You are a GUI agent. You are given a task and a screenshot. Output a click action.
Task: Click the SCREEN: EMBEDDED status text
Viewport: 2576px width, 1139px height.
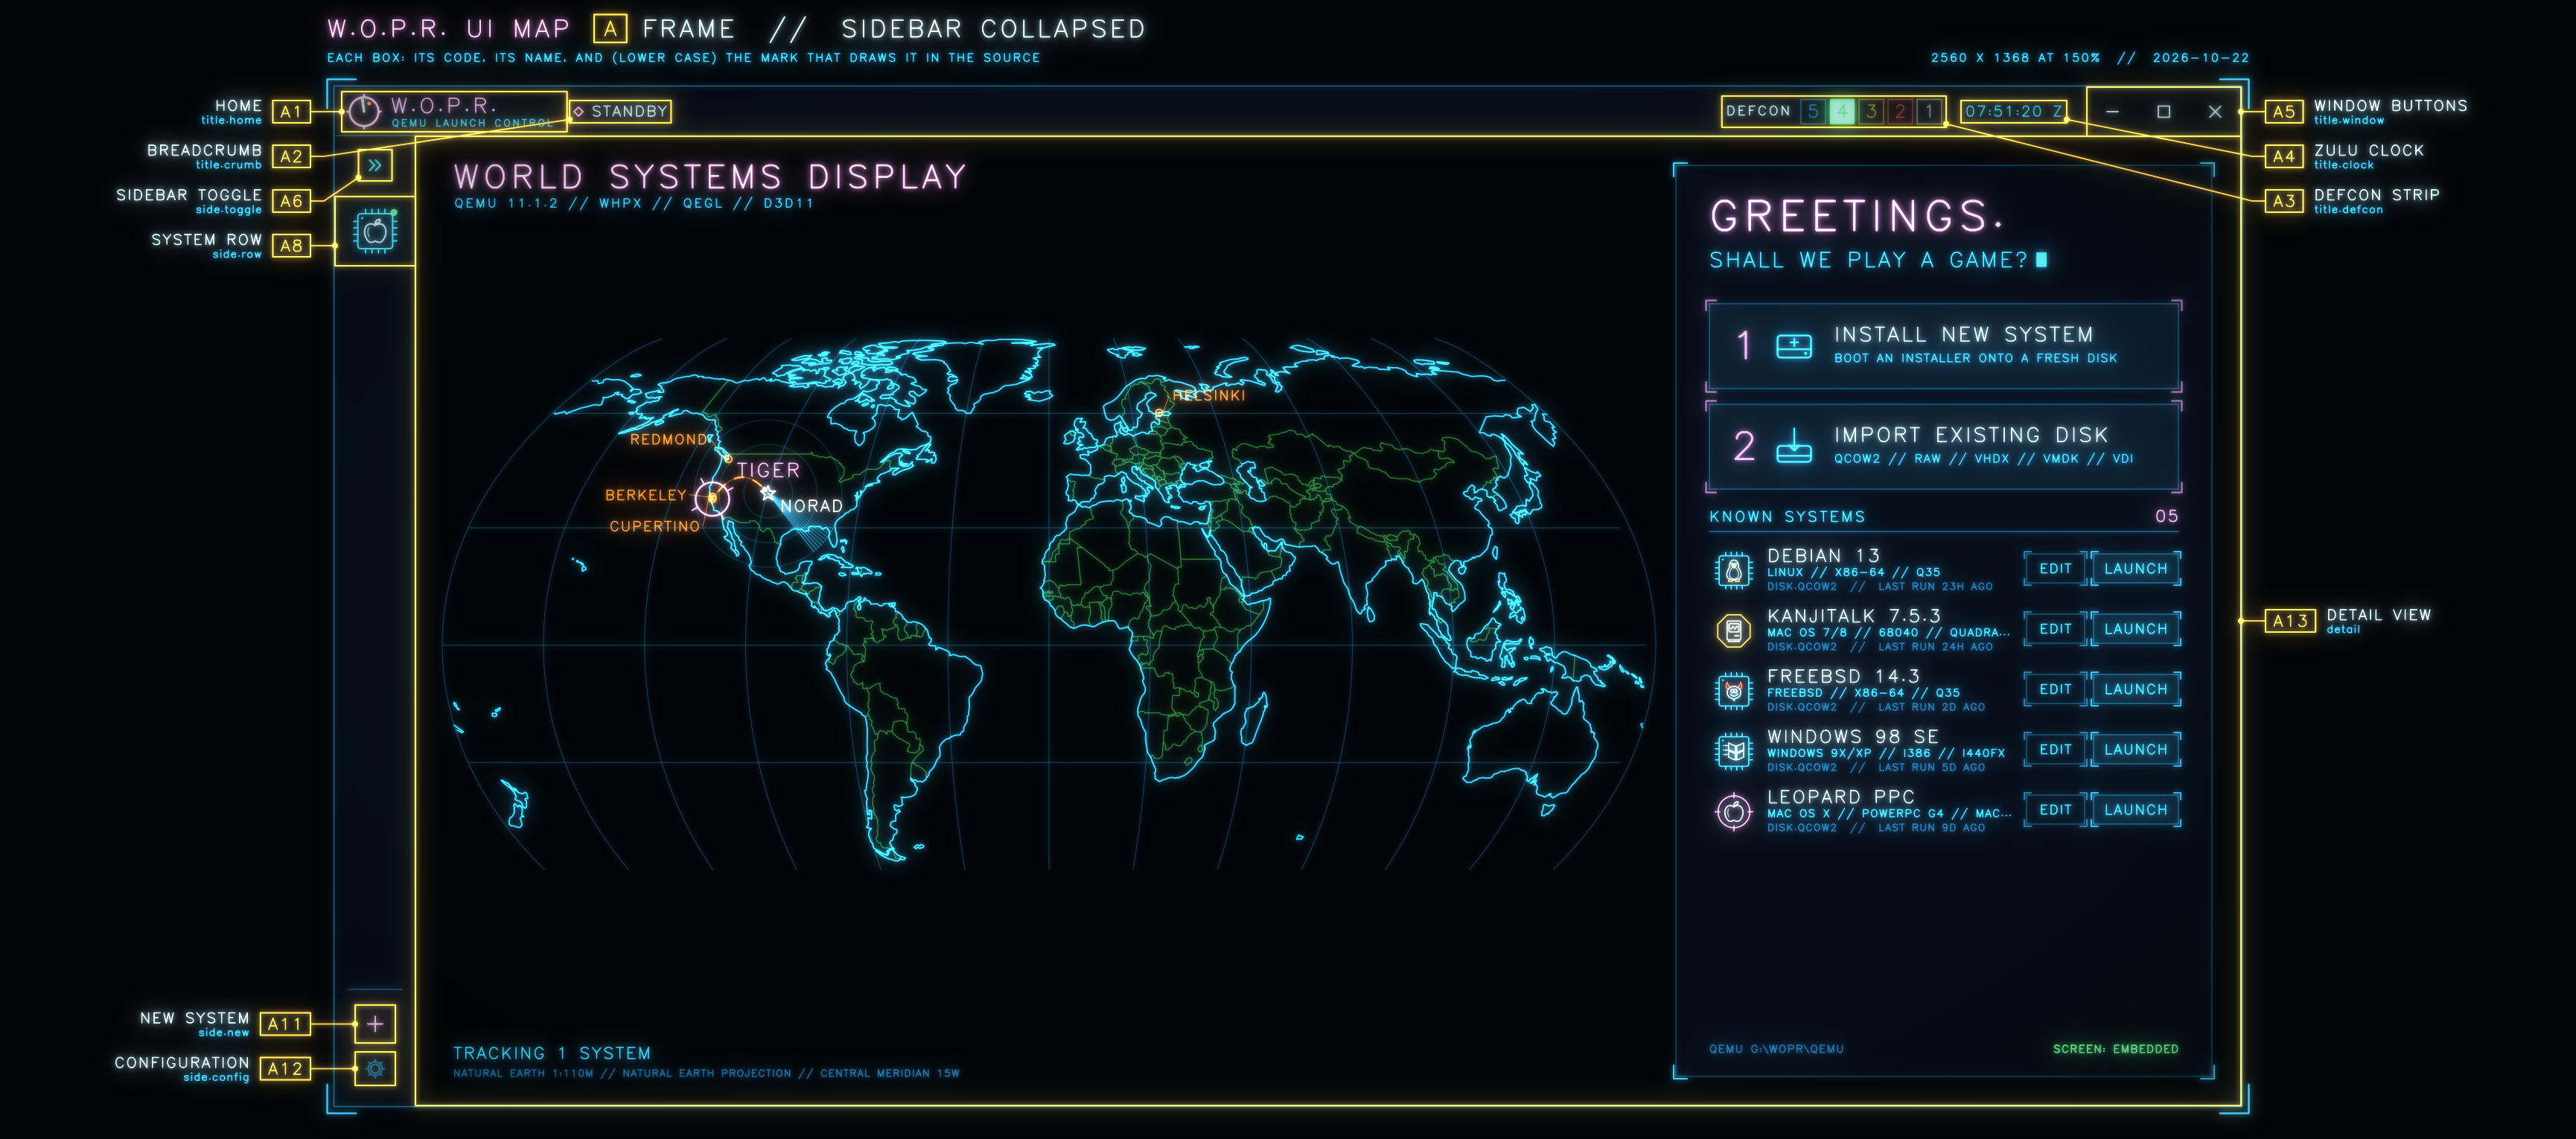2115,1049
